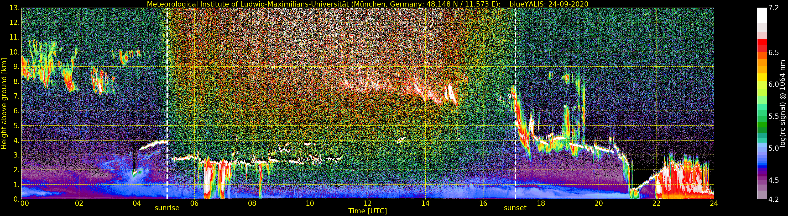
Task: Click time tick label '02'
Action: (79, 203)
